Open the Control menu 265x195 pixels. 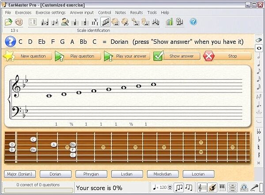click(x=105, y=12)
